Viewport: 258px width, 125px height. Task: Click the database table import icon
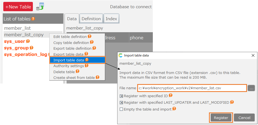tap(40, 7)
